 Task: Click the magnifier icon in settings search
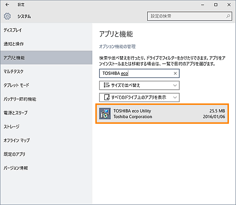(x=228, y=16)
